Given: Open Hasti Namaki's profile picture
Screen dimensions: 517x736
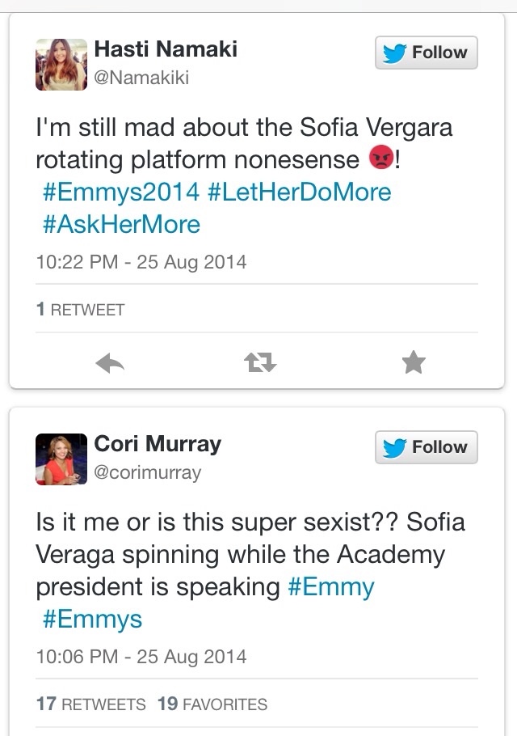Looking at the screenshot, I should 61,65.
